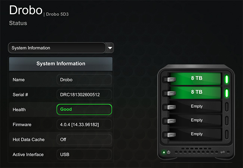Click the Drobo 5D3 model label
The height and width of the screenshot is (168, 243).
(x=57, y=14)
